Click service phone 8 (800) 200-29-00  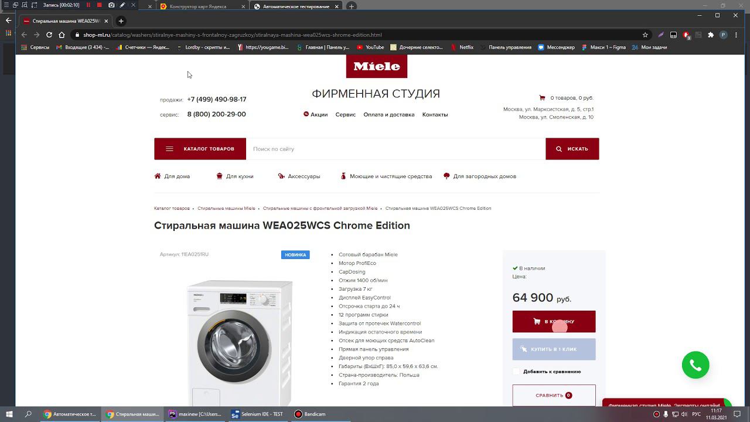pos(216,114)
